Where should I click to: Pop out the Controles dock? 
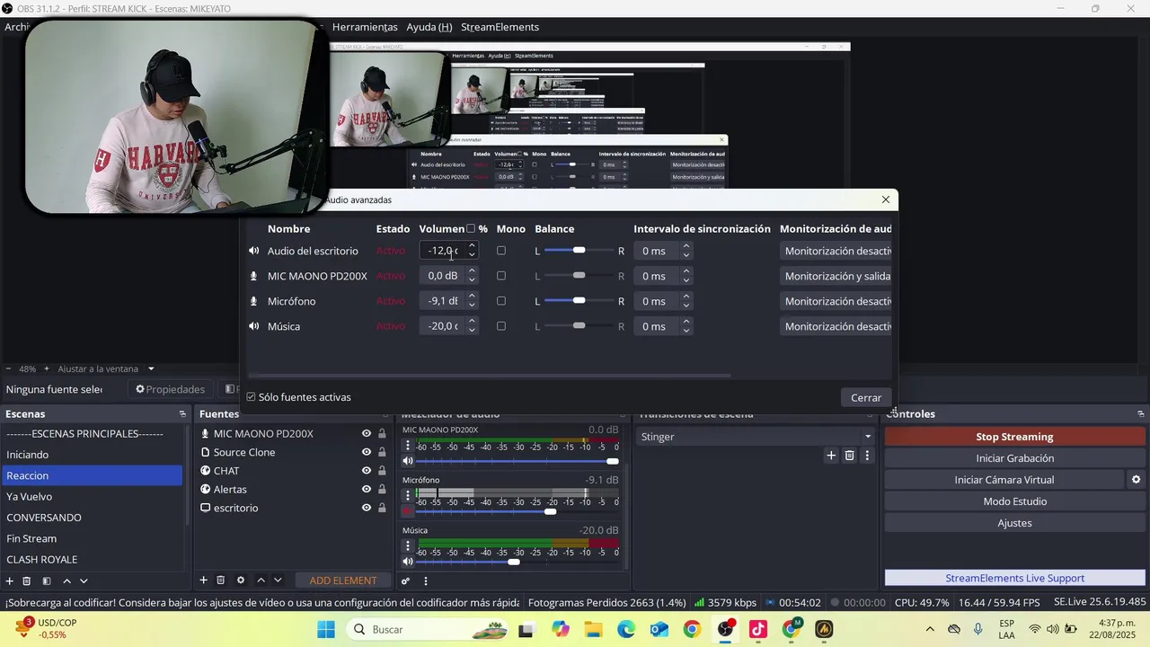click(x=1141, y=414)
